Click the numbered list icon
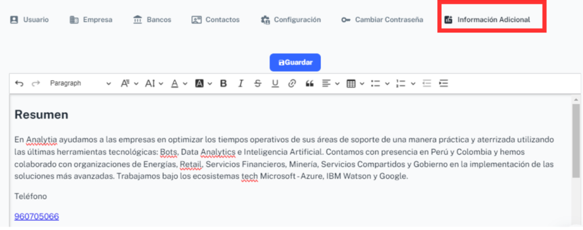Viewport: 583px width, 230px height. (x=400, y=84)
